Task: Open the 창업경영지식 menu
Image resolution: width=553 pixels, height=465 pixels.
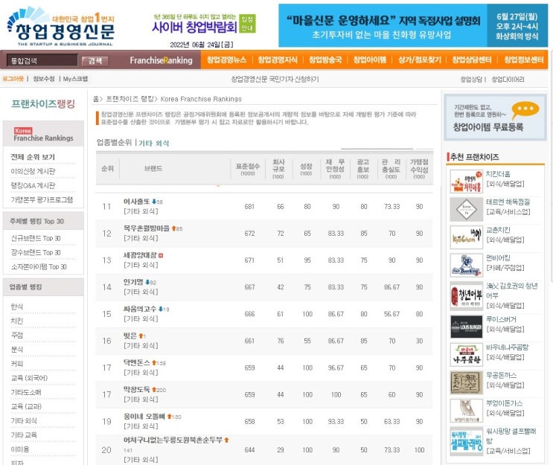Action: (278, 60)
